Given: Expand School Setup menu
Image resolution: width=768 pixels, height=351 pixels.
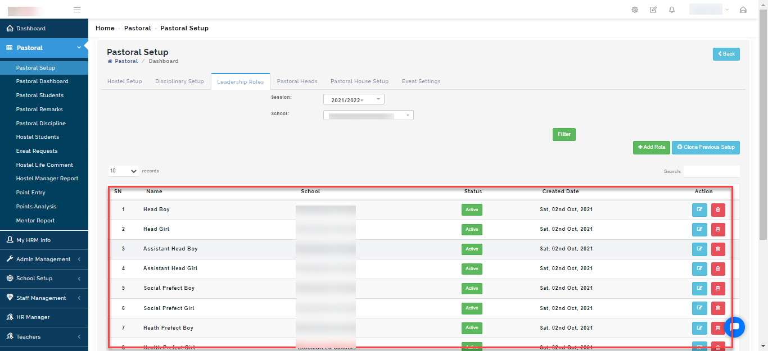Looking at the screenshot, I should coord(44,279).
